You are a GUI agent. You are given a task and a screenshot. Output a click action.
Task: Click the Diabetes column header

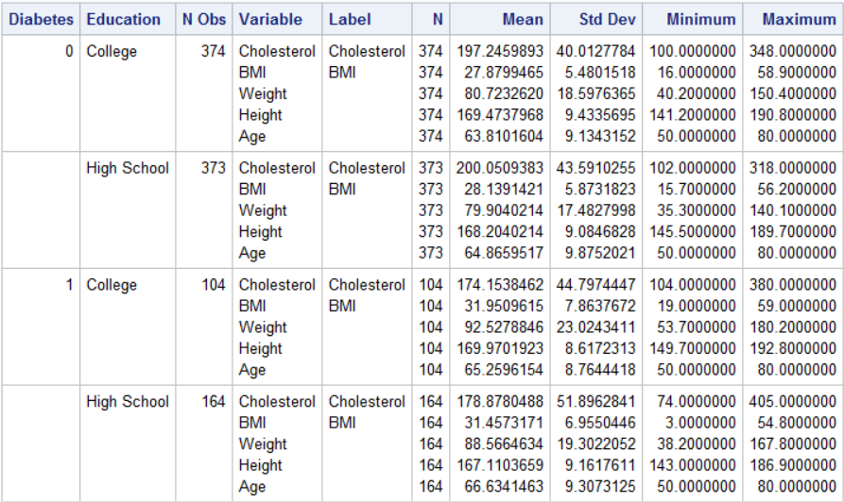click(41, 20)
